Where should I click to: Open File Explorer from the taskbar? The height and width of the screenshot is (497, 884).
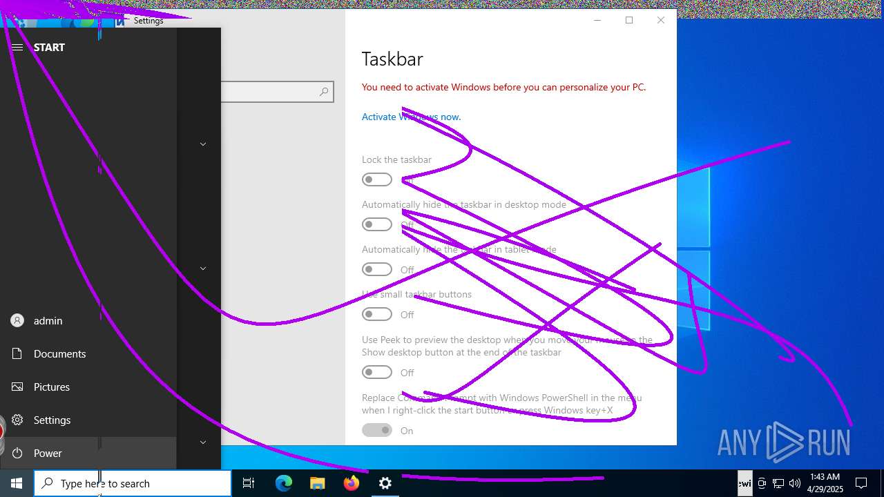click(317, 483)
